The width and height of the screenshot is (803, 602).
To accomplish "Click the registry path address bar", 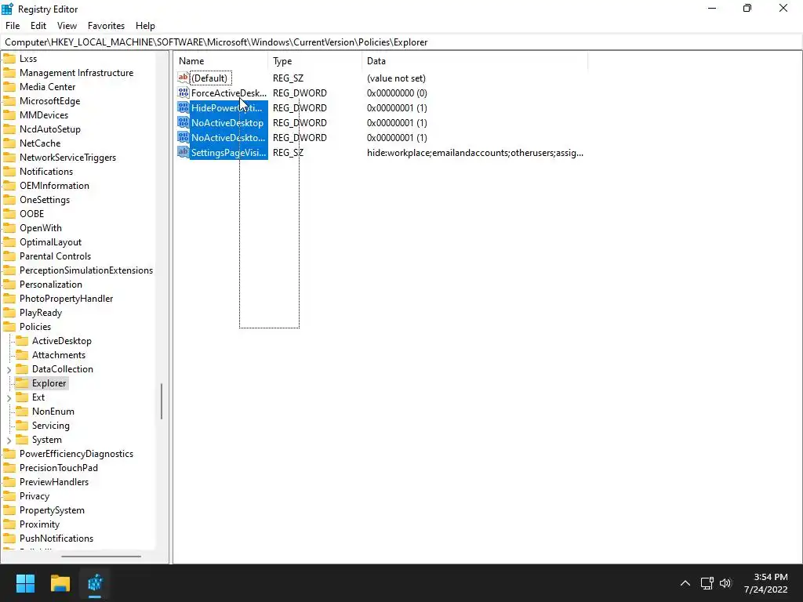I will point(401,42).
